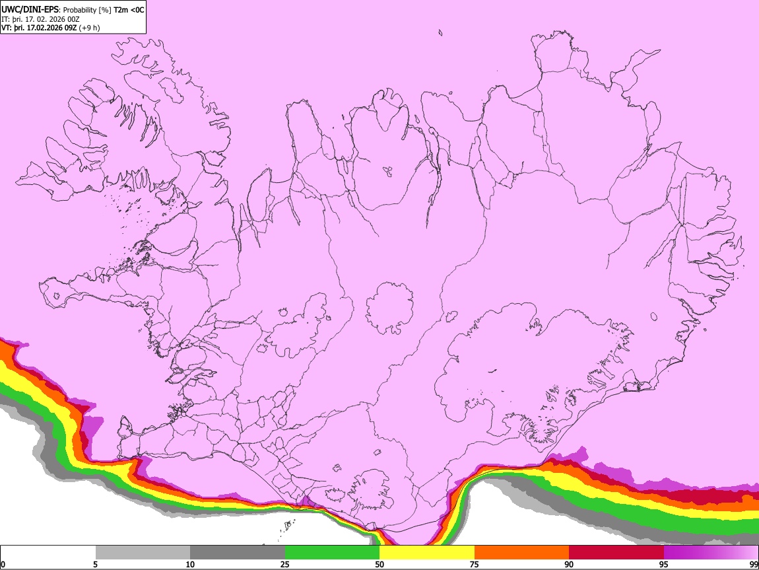Click the yellow 50-75 legend band

pos(427,553)
